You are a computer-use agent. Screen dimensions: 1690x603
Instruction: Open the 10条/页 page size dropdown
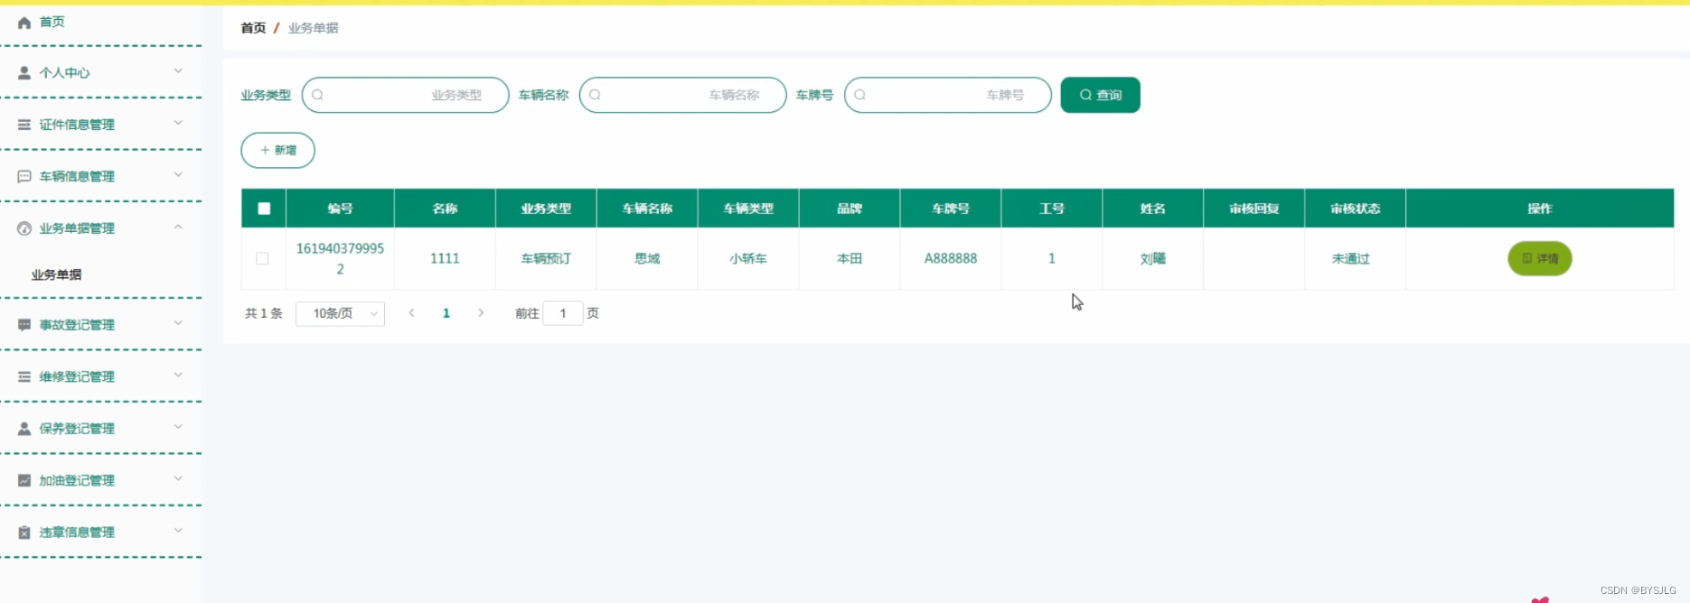[x=340, y=313]
